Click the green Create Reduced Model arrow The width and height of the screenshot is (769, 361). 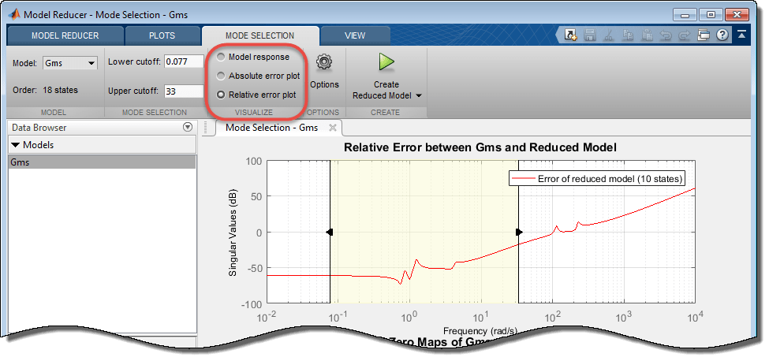pos(386,62)
